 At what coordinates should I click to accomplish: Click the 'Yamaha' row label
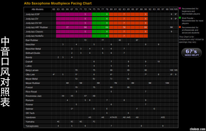point(30,122)
